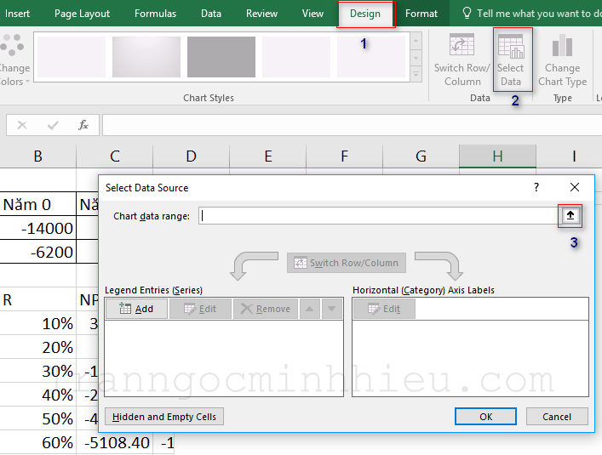This screenshot has height=455, width=602.
Task: Click Add under Legend Entries
Action: tap(136, 309)
